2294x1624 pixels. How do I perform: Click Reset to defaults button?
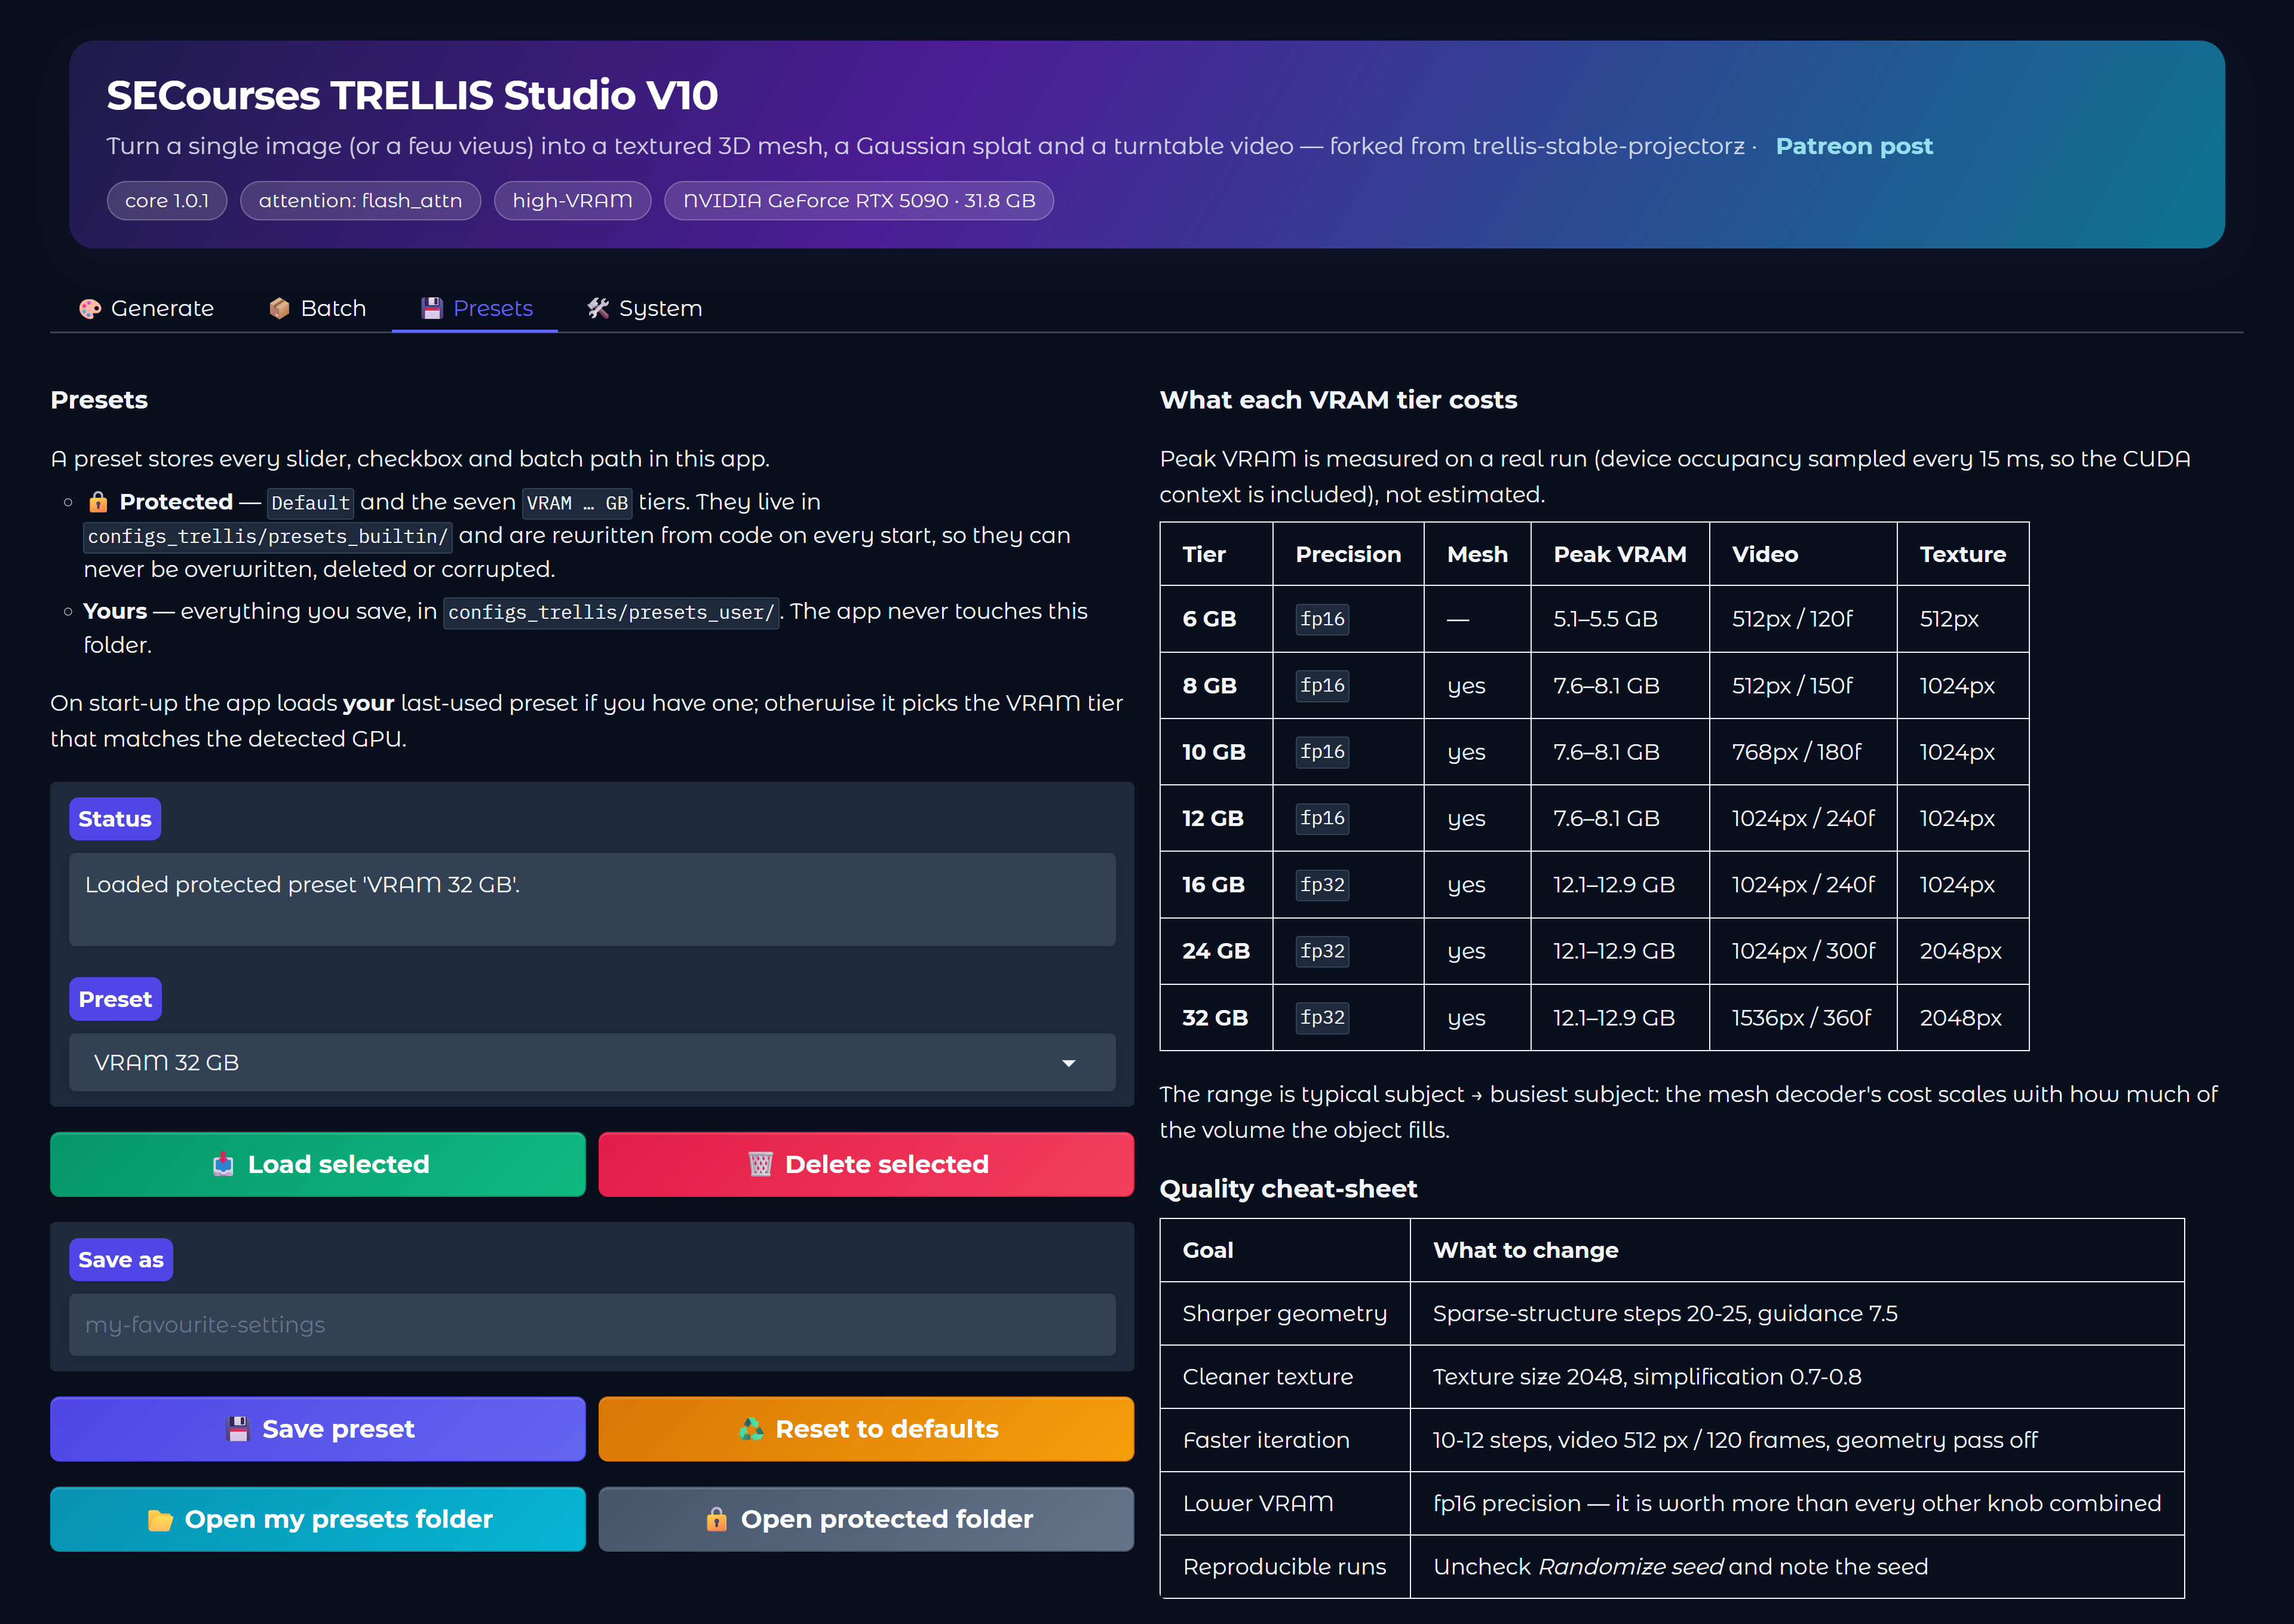pos(866,1429)
